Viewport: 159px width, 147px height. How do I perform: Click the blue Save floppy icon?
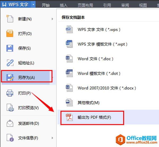(x=10, y=48)
